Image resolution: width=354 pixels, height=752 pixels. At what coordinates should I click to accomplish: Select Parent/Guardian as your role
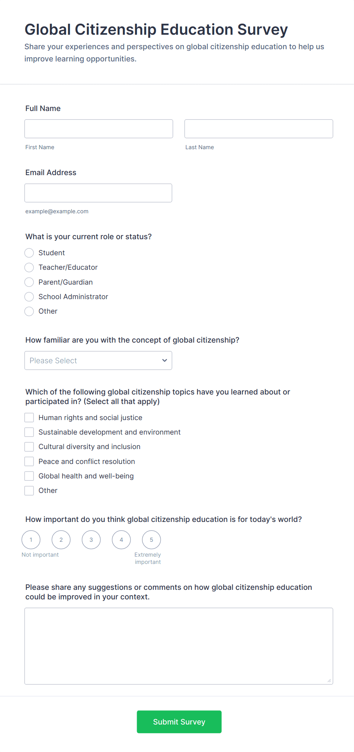click(29, 282)
